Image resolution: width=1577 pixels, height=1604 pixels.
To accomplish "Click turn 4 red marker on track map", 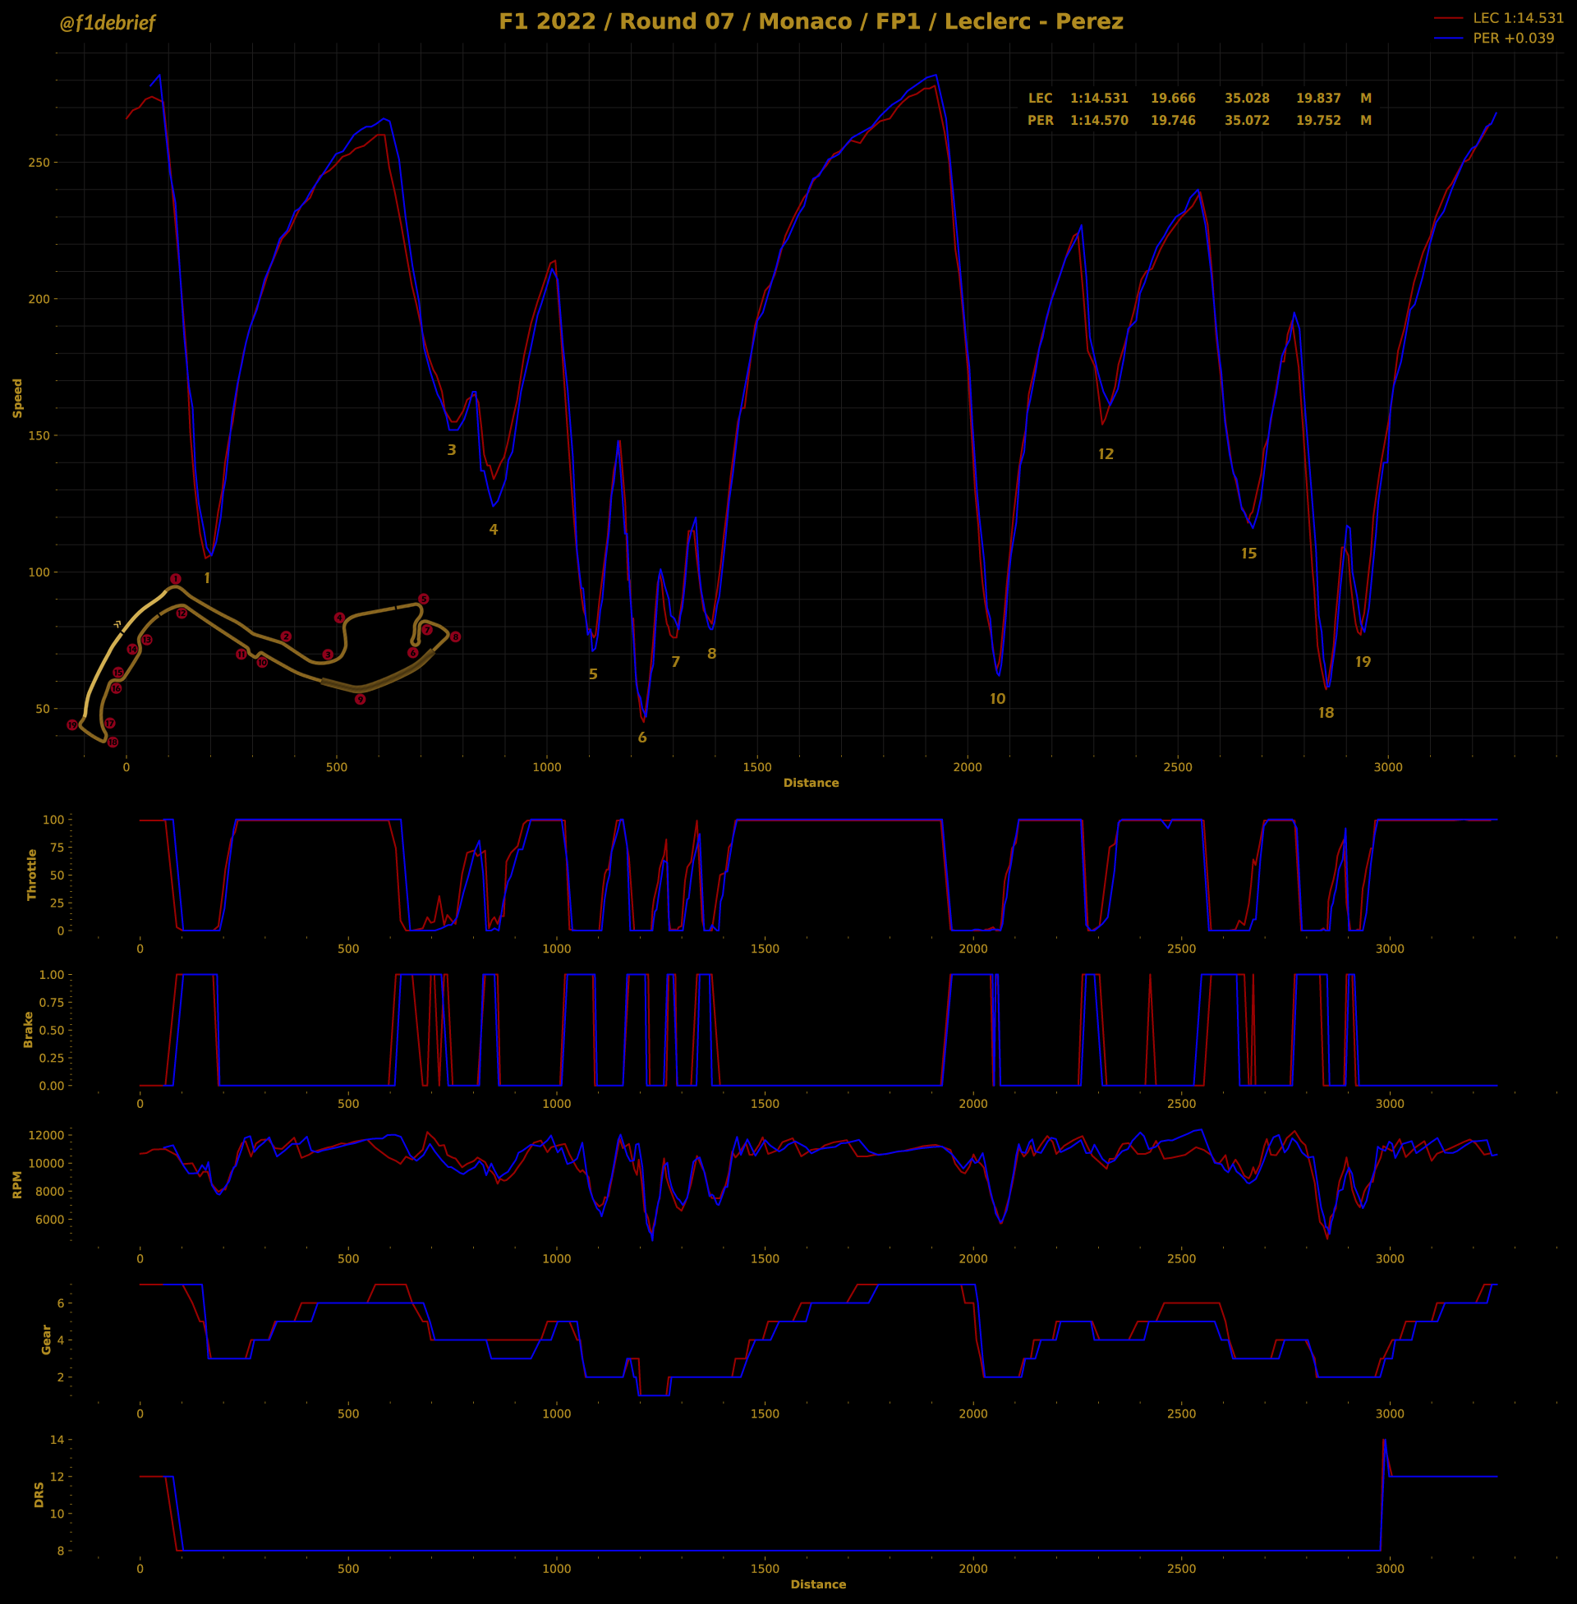I will [x=339, y=618].
